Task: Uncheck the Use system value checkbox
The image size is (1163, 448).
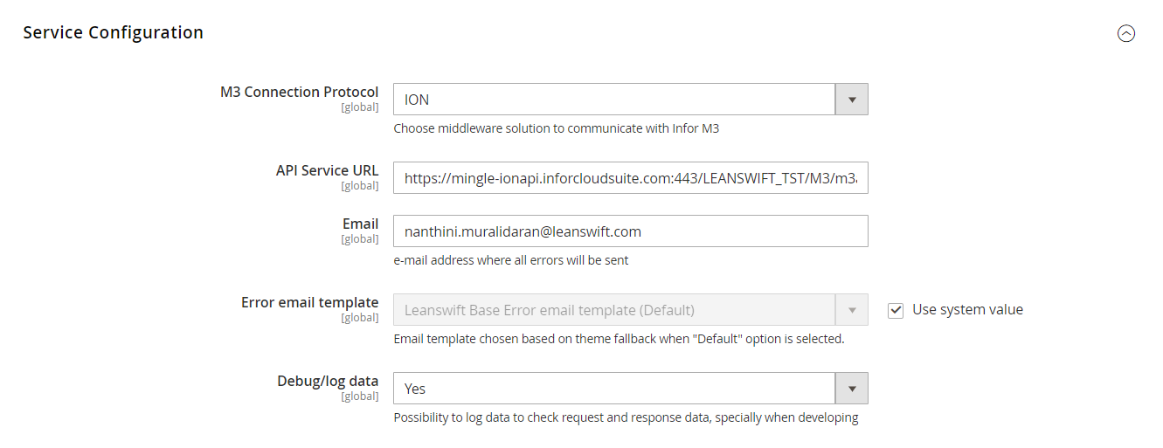Action: tap(896, 310)
